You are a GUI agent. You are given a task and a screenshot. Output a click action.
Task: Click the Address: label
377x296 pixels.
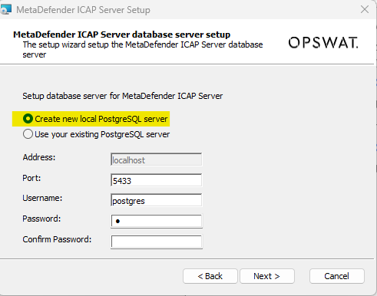click(x=39, y=157)
